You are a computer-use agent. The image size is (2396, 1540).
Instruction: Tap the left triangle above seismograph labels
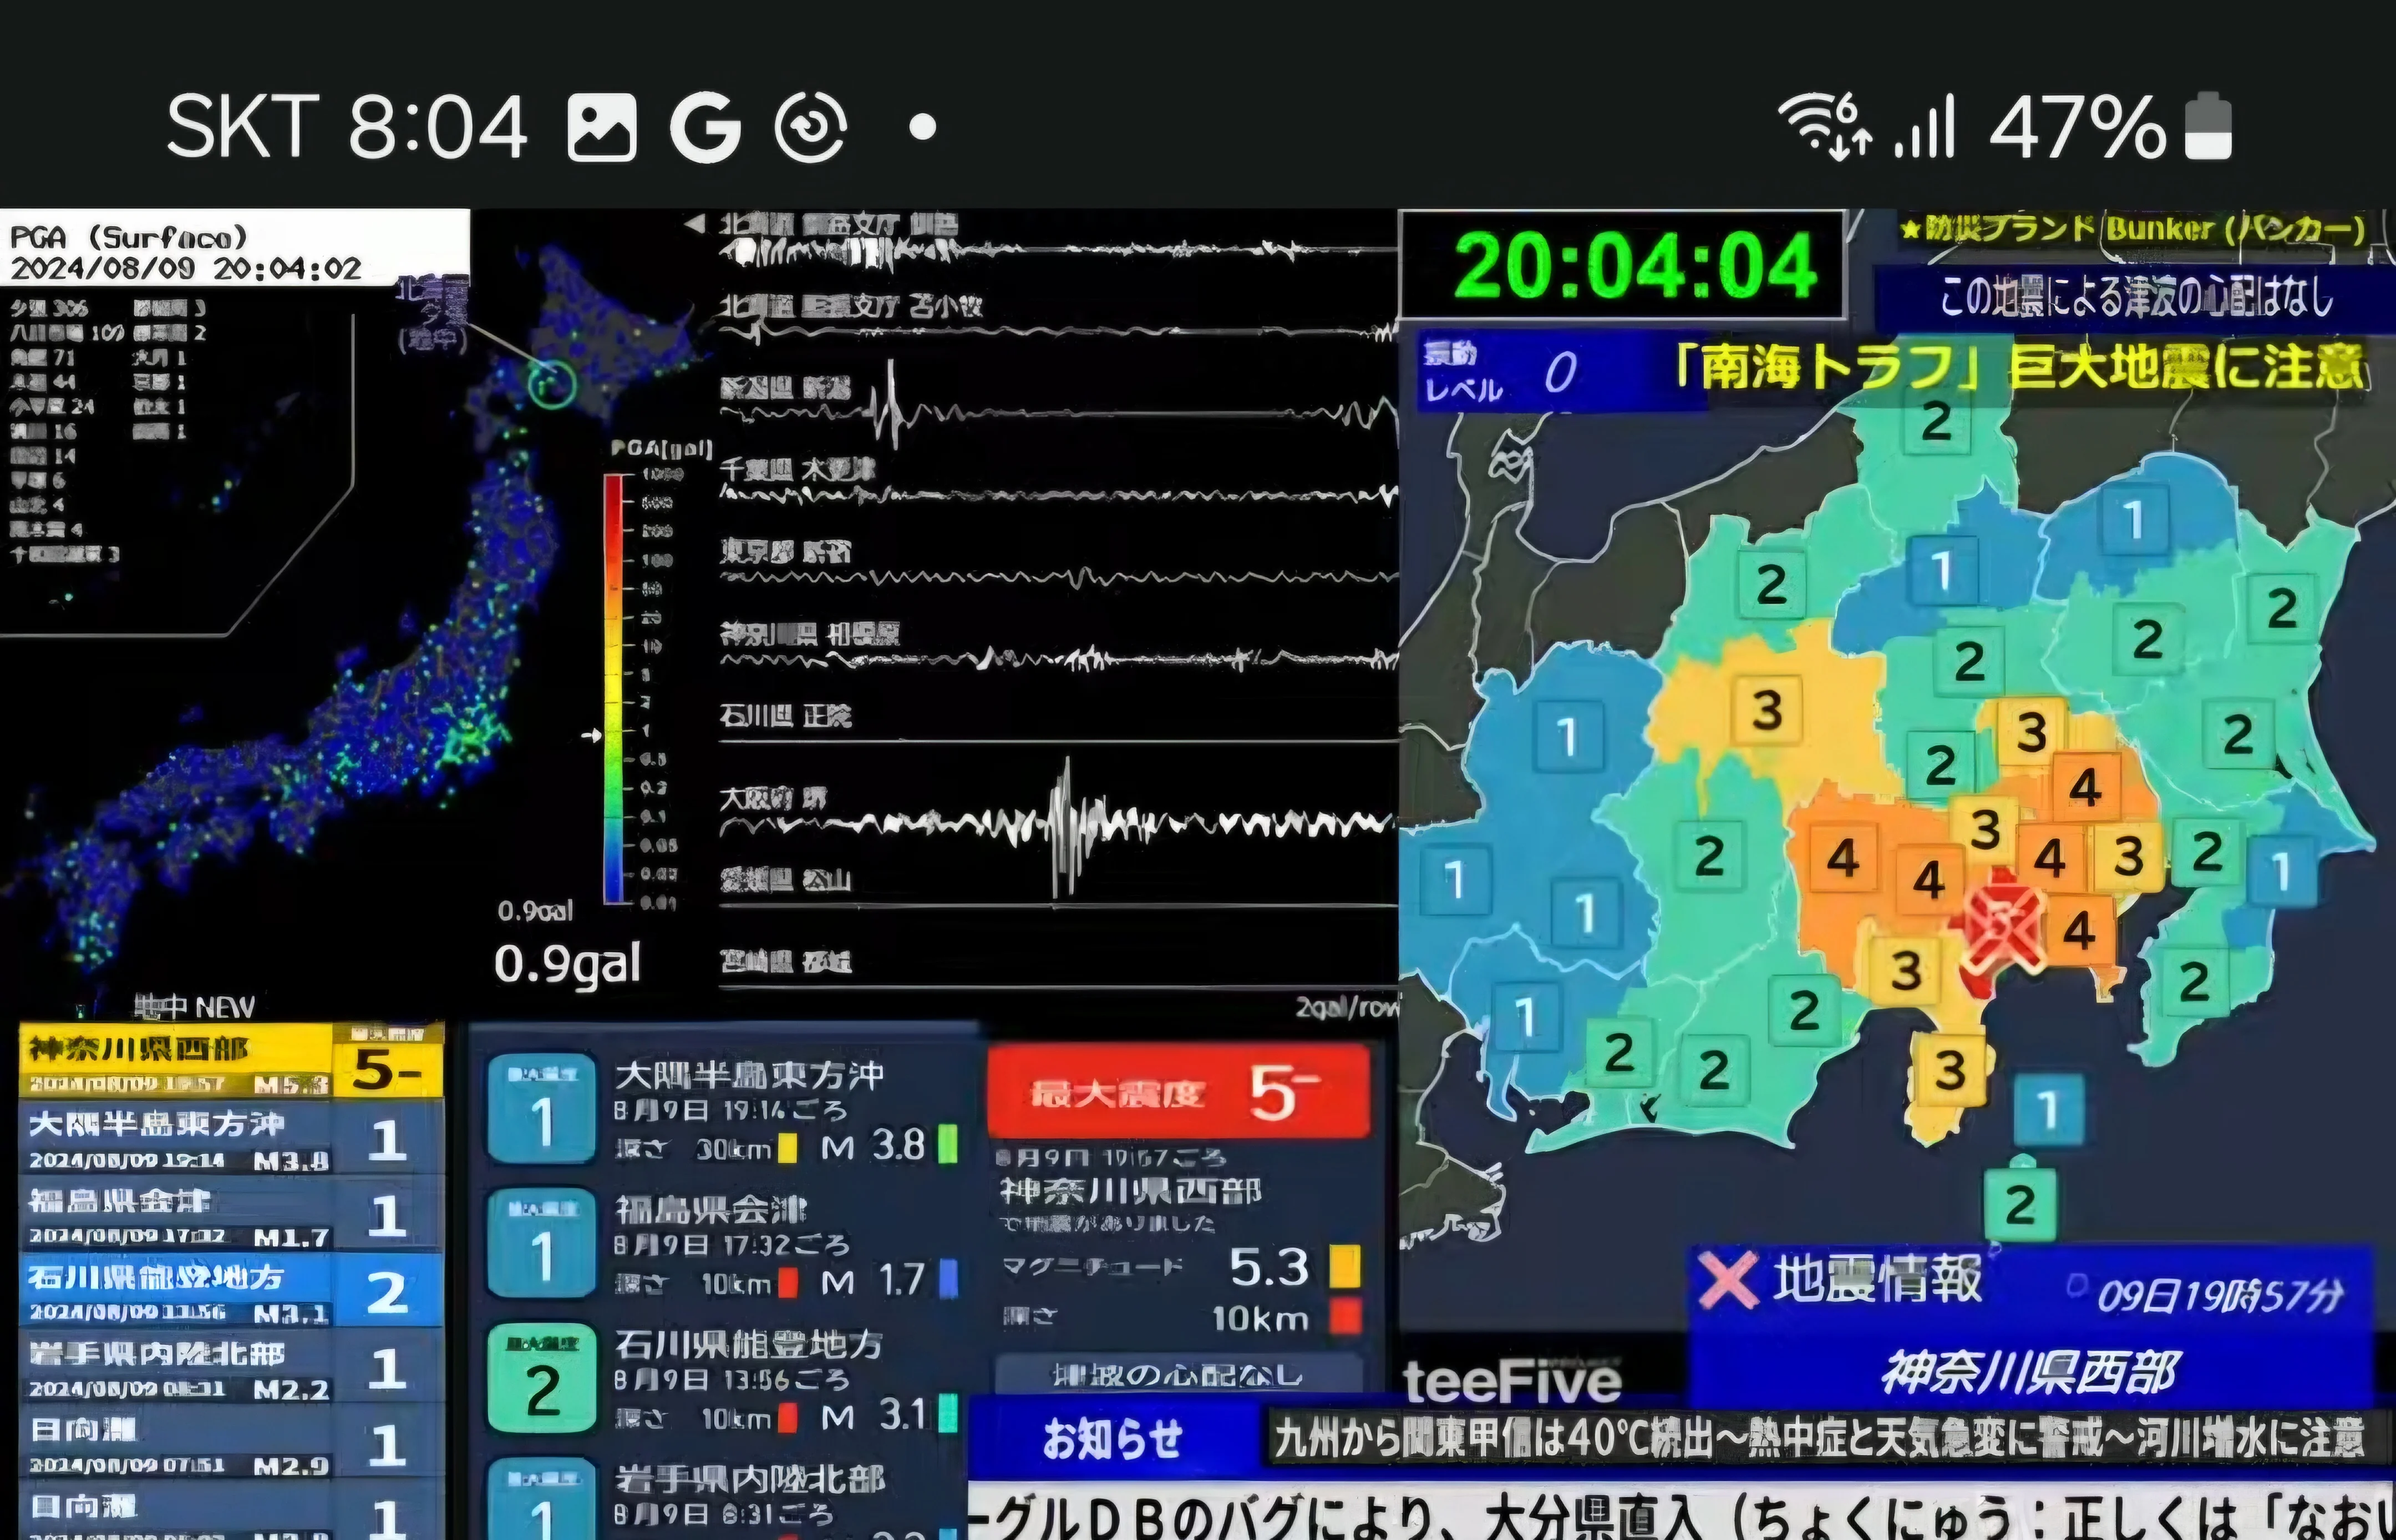click(x=694, y=224)
